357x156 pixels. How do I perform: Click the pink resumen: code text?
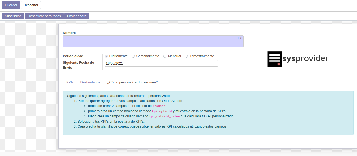160,106
